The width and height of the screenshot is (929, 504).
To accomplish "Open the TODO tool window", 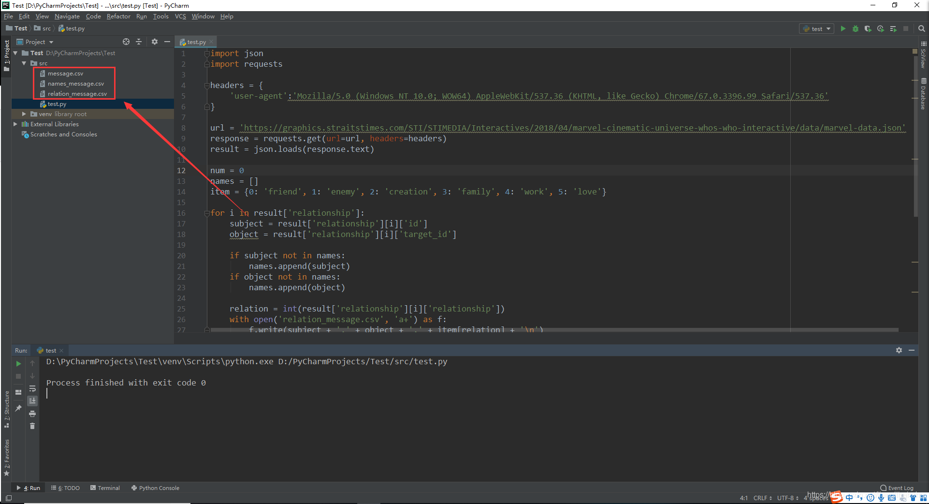I will 65,488.
